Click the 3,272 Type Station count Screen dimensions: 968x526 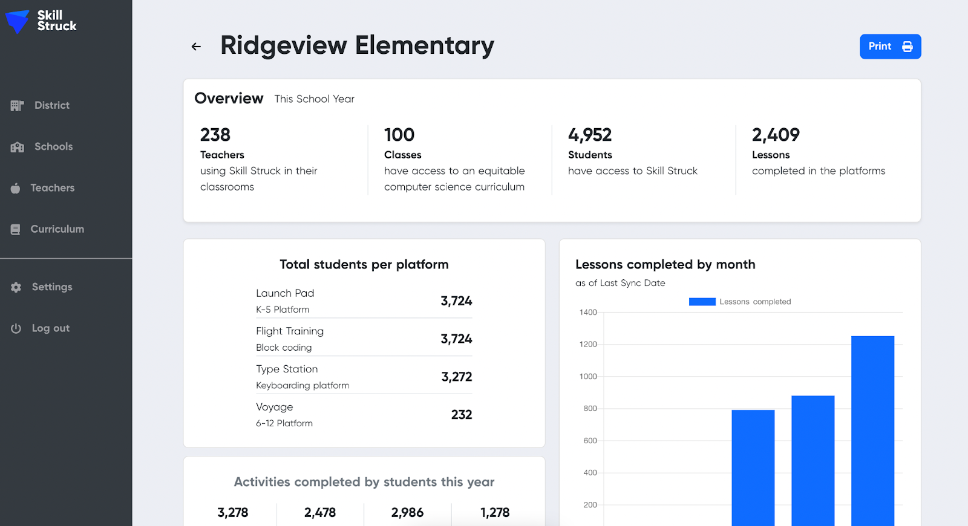pos(457,377)
